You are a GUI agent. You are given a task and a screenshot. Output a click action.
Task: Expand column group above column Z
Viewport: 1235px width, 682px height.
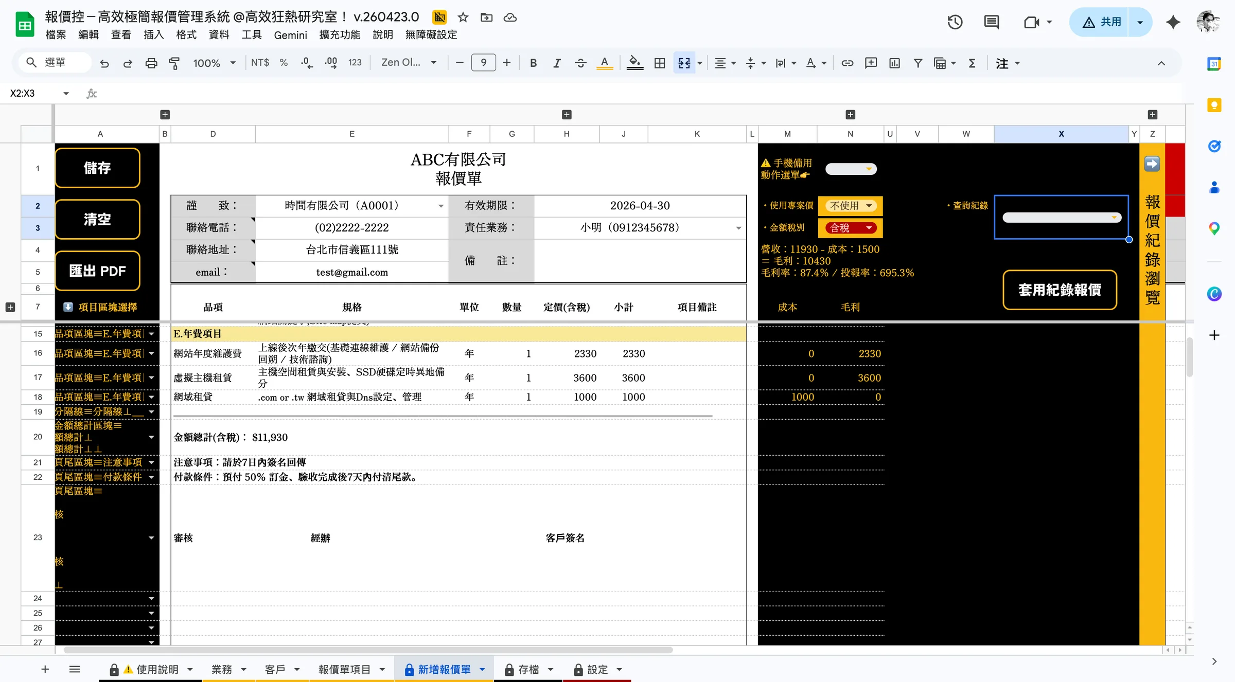pos(1152,115)
